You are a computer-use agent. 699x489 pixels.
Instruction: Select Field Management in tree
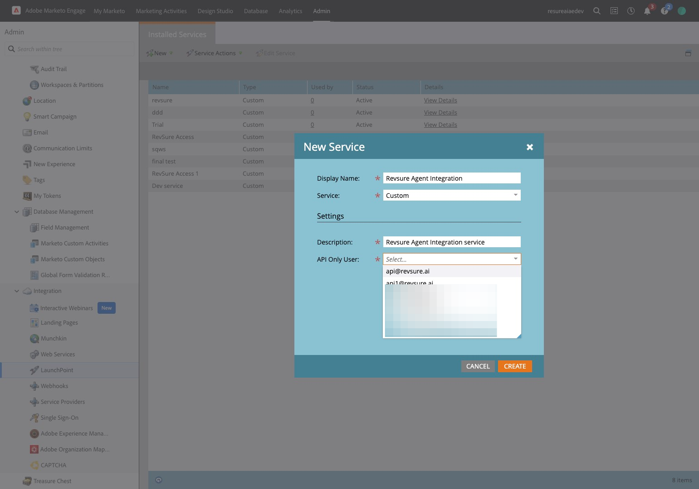pos(65,228)
